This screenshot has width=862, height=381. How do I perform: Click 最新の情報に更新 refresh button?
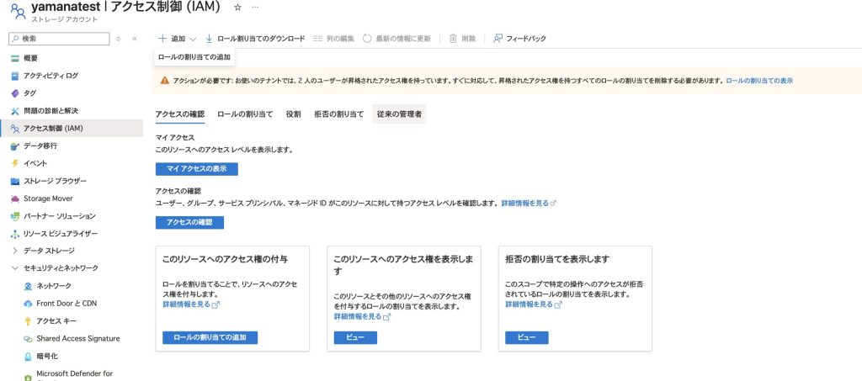coord(396,39)
